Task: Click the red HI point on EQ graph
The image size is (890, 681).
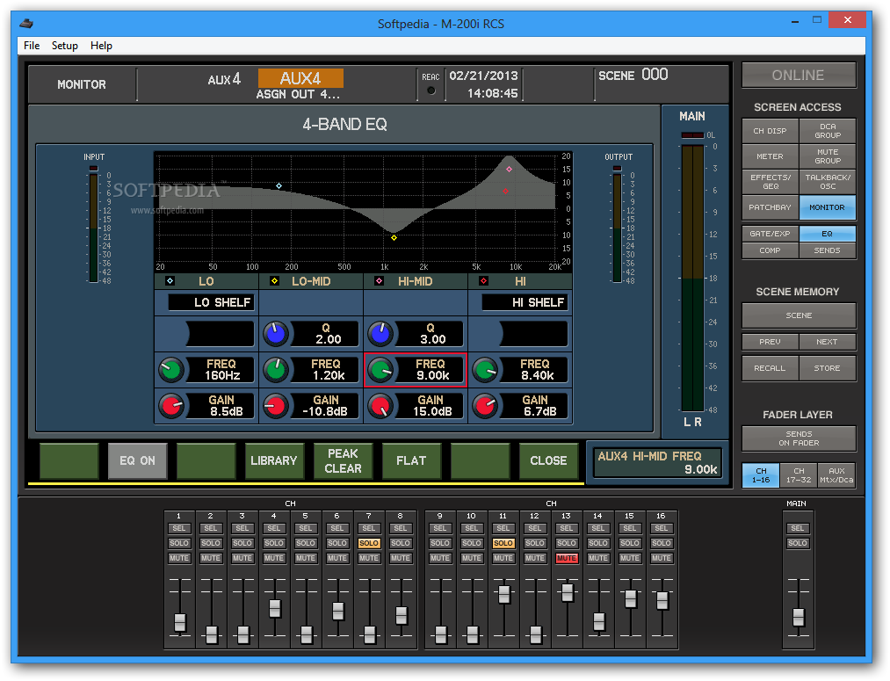Action: click(506, 192)
